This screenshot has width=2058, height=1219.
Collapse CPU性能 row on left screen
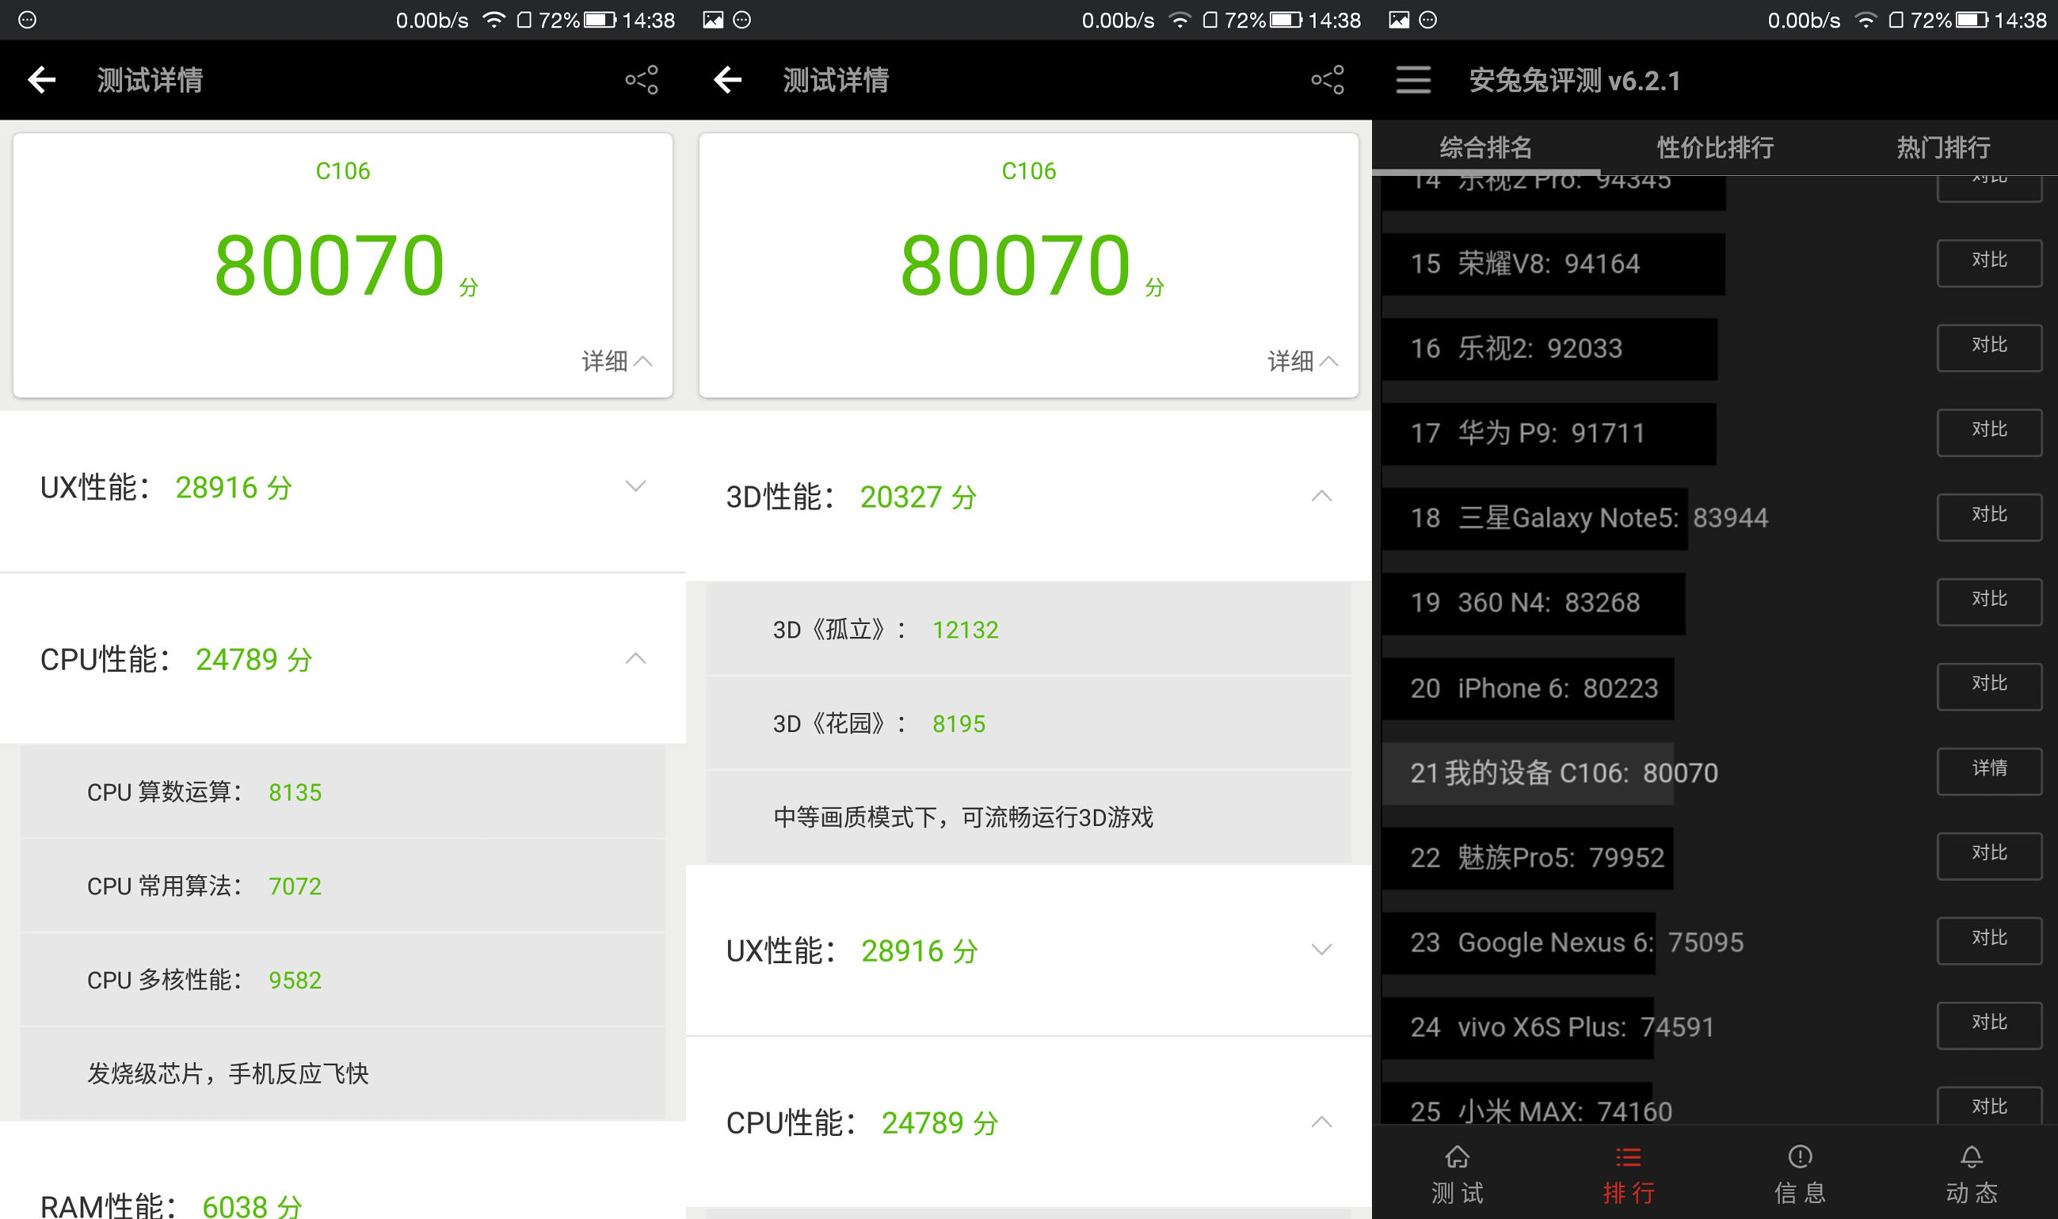(342, 659)
